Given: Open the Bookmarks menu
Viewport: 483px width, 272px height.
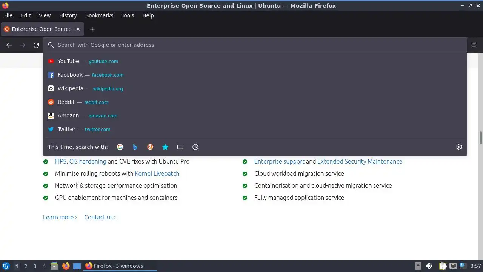Looking at the screenshot, I should [99, 15].
